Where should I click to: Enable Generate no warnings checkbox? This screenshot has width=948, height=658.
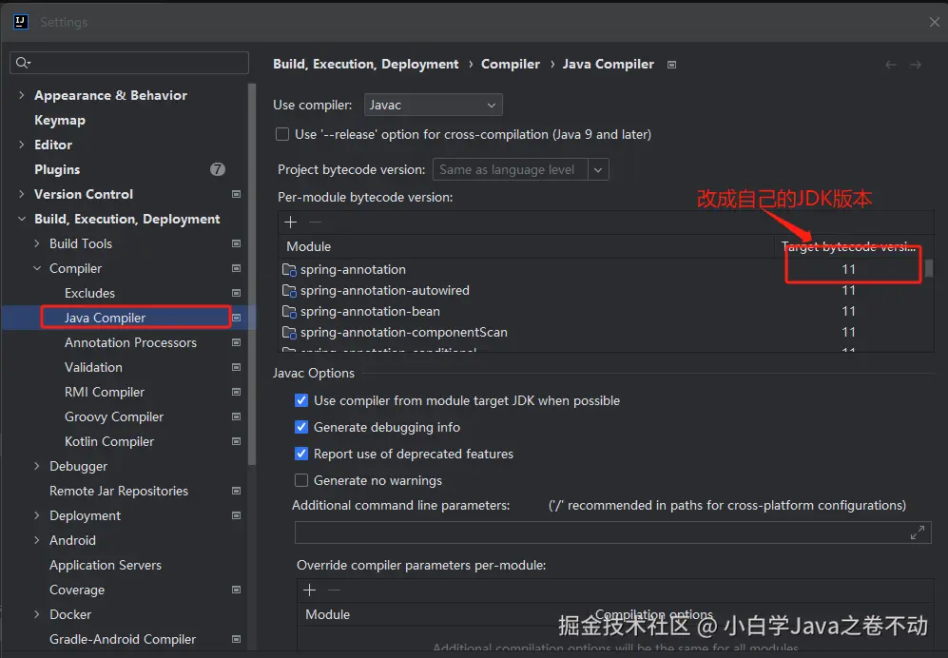point(301,480)
